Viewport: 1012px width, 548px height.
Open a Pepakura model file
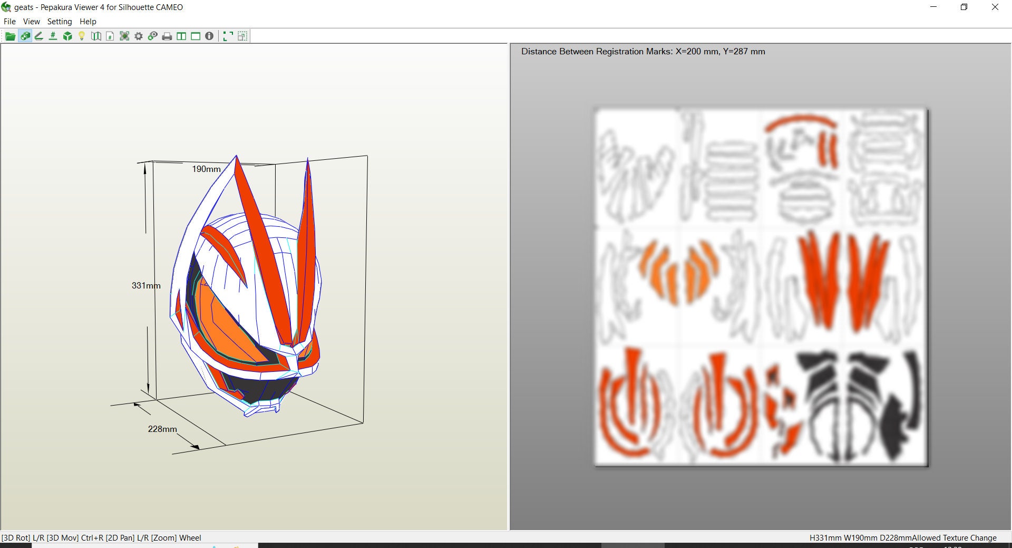pyautogui.click(x=11, y=36)
